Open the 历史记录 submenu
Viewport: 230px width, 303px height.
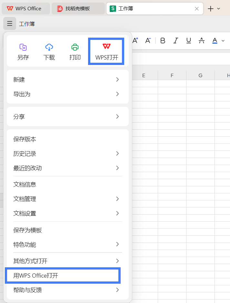click(x=68, y=154)
